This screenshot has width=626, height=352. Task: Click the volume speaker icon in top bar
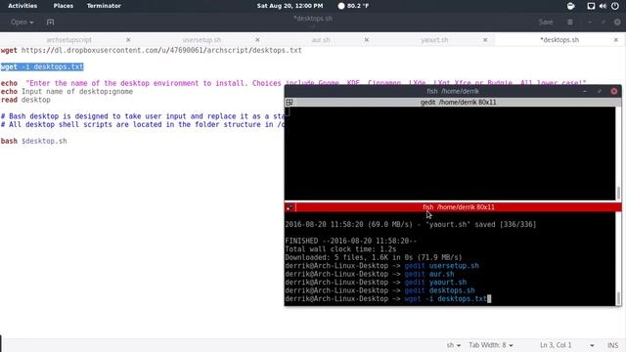pos(603,6)
